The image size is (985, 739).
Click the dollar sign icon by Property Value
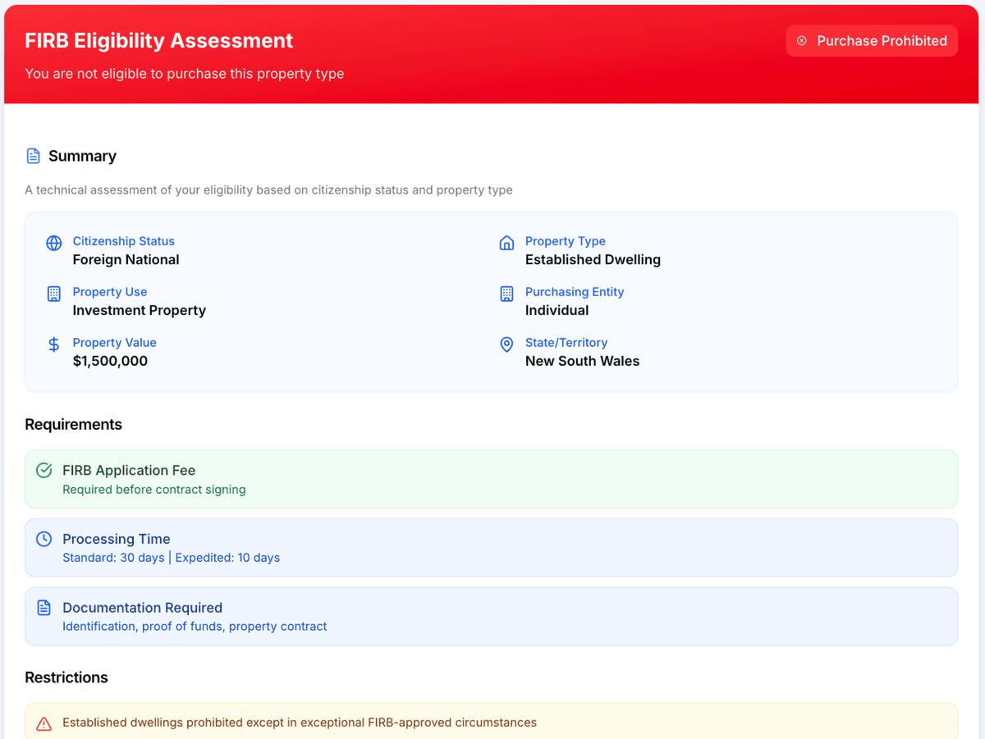[54, 344]
